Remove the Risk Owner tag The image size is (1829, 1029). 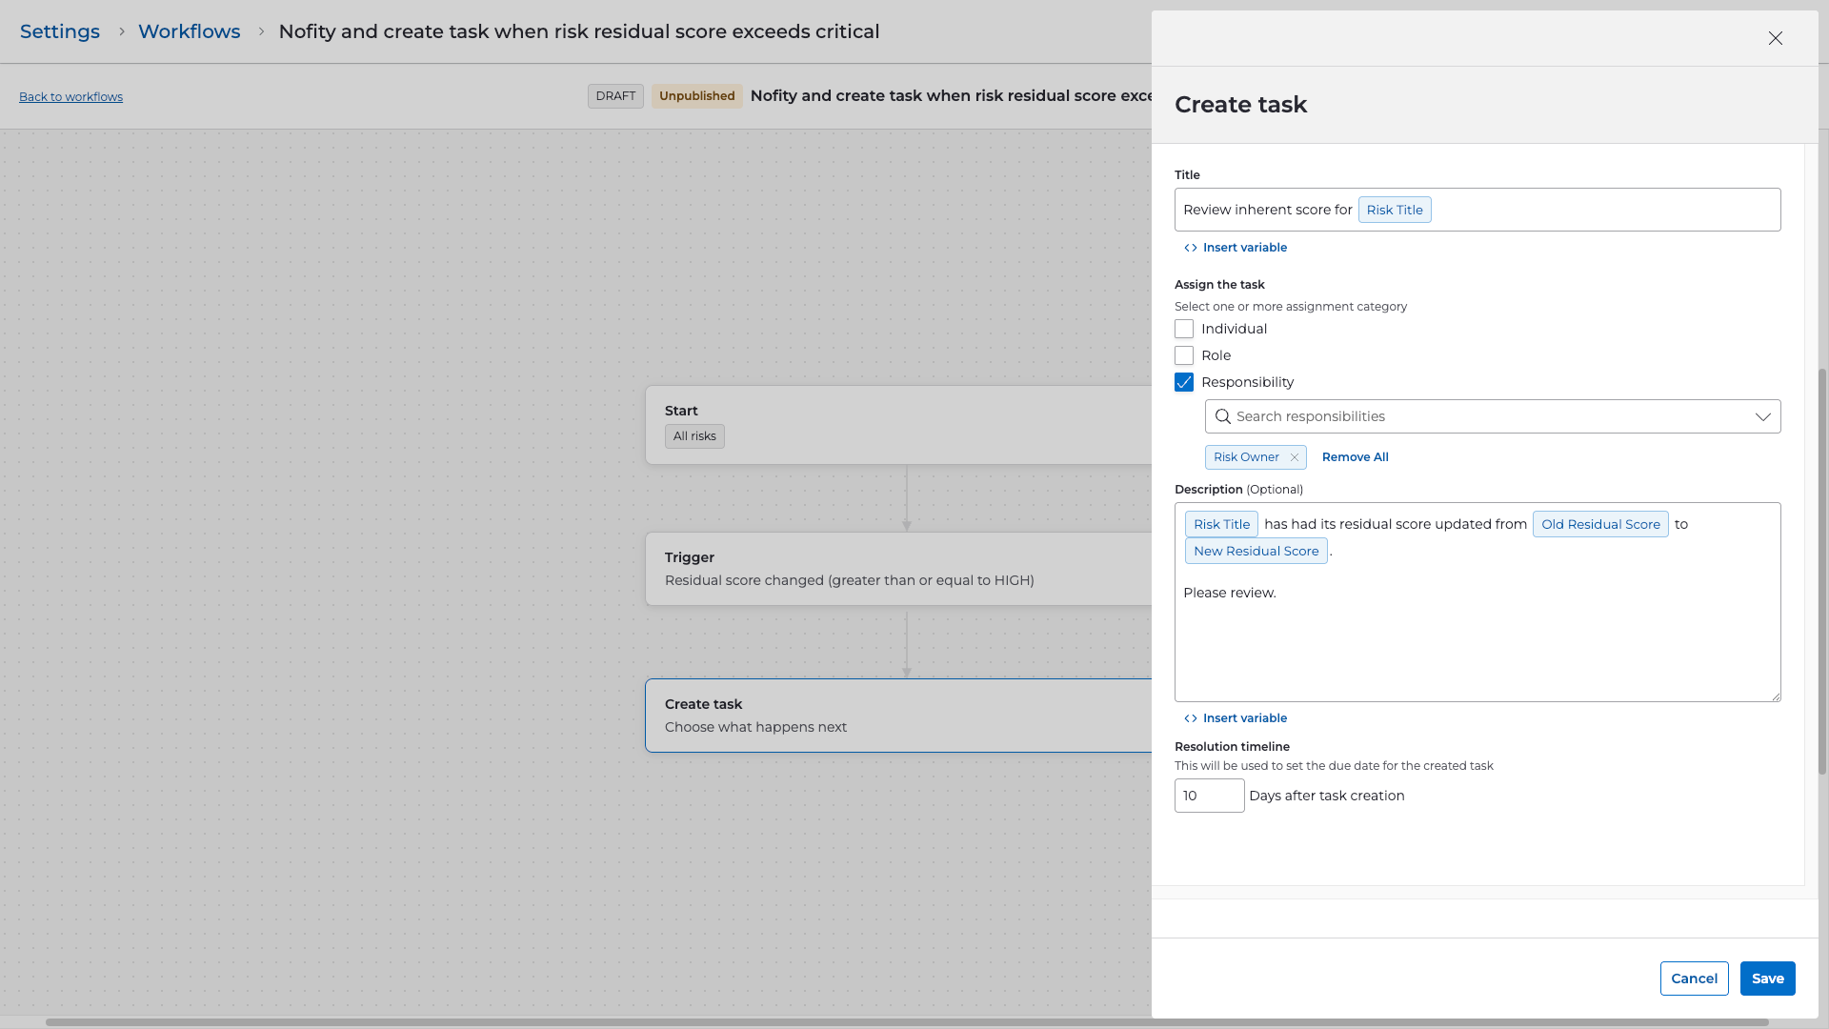pos(1294,457)
